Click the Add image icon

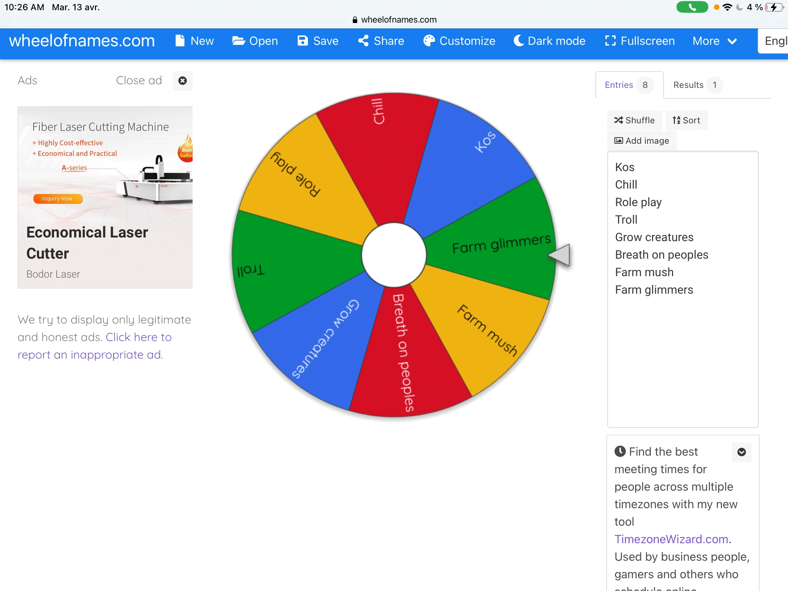(619, 140)
